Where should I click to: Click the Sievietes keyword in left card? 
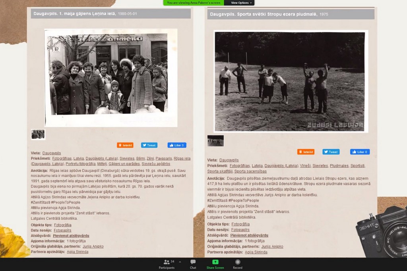[127, 158]
